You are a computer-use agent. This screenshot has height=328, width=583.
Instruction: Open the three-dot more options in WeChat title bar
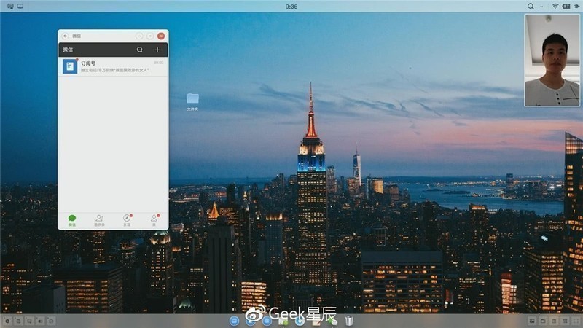tap(139, 36)
